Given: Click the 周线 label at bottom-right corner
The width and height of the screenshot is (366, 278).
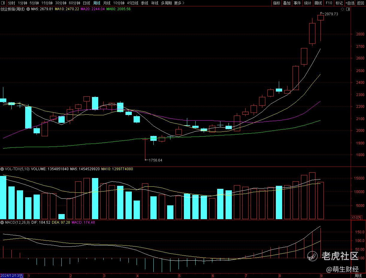Looking at the screenshot, I should (358, 276).
